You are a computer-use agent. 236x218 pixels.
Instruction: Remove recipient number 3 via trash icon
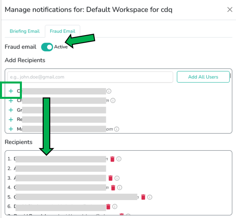click(x=111, y=178)
